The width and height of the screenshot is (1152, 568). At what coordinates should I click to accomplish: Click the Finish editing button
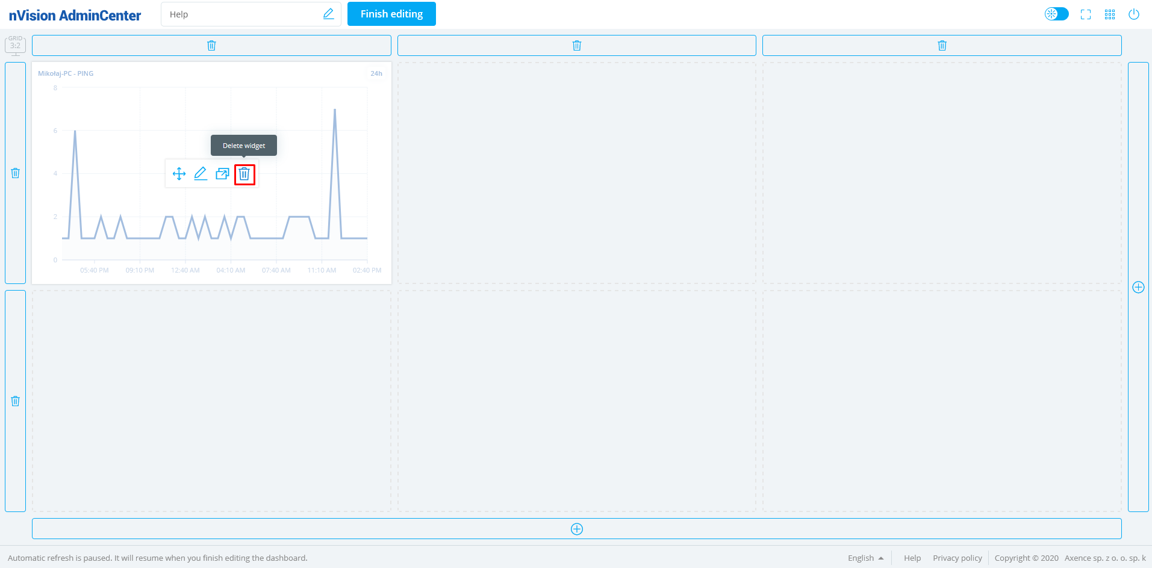pyautogui.click(x=391, y=14)
